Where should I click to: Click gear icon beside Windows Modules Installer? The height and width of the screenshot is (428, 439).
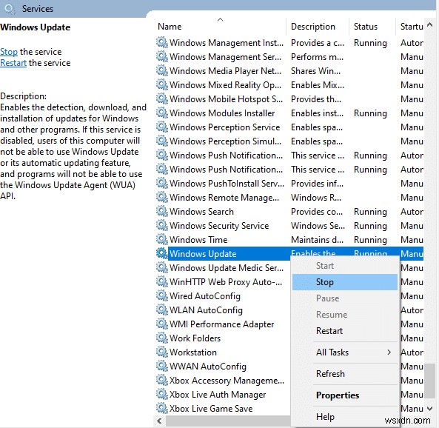coord(162,113)
